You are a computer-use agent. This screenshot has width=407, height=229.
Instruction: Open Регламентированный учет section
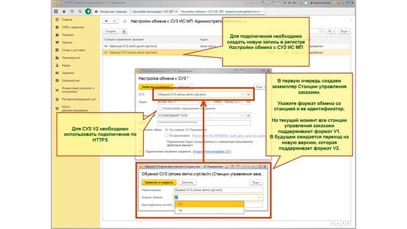click(79, 99)
